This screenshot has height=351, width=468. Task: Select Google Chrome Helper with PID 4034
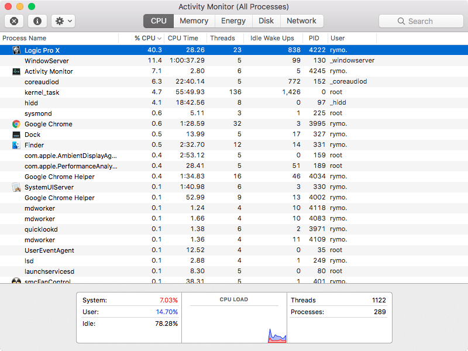pos(234,177)
